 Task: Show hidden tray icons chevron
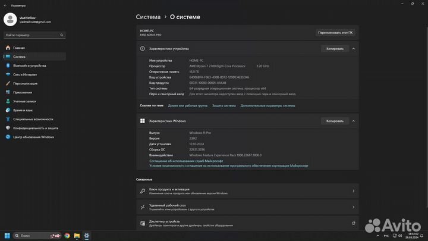[x=378, y=236]
